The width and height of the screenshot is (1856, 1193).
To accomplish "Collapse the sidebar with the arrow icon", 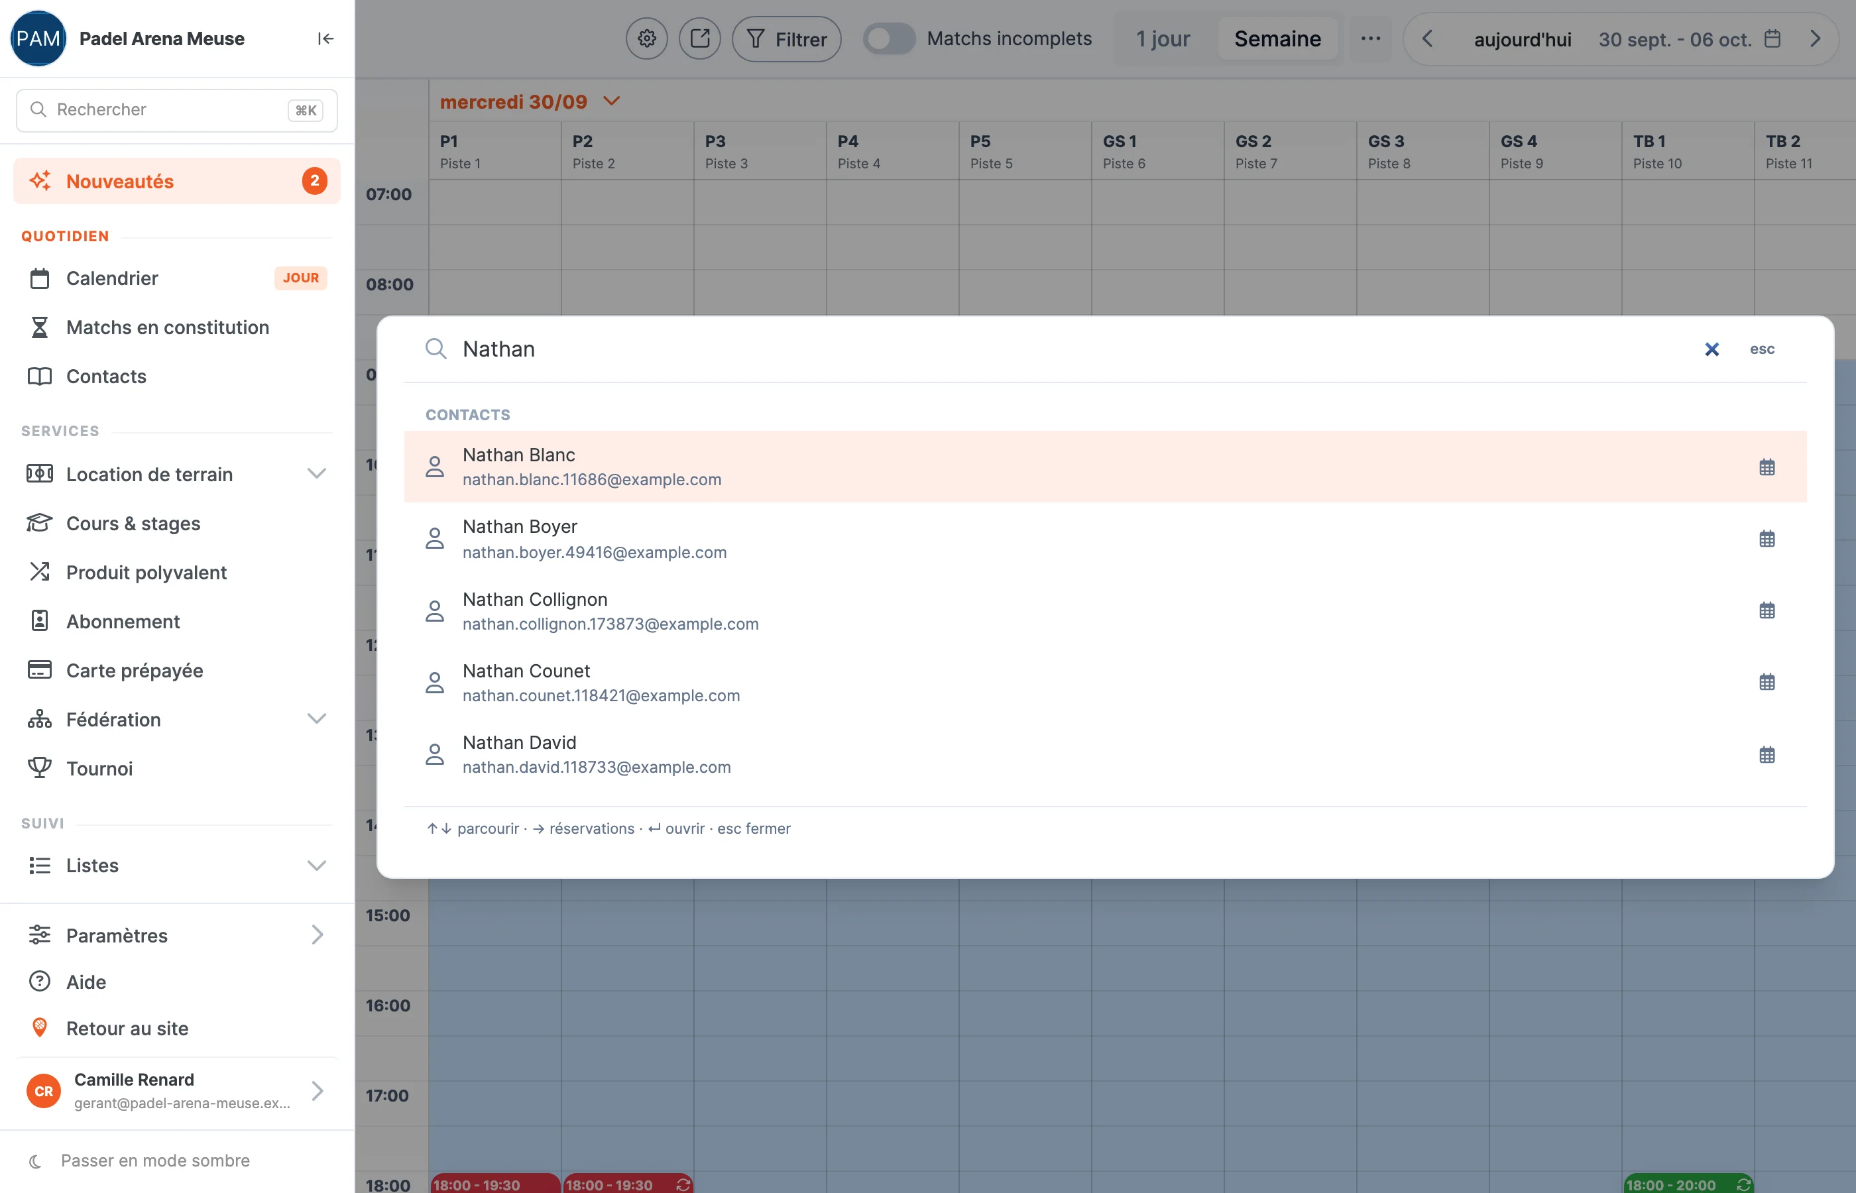I will pos(325,38).
